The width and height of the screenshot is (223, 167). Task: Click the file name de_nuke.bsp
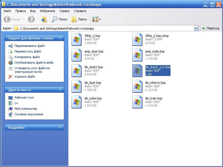coord(93,98)
